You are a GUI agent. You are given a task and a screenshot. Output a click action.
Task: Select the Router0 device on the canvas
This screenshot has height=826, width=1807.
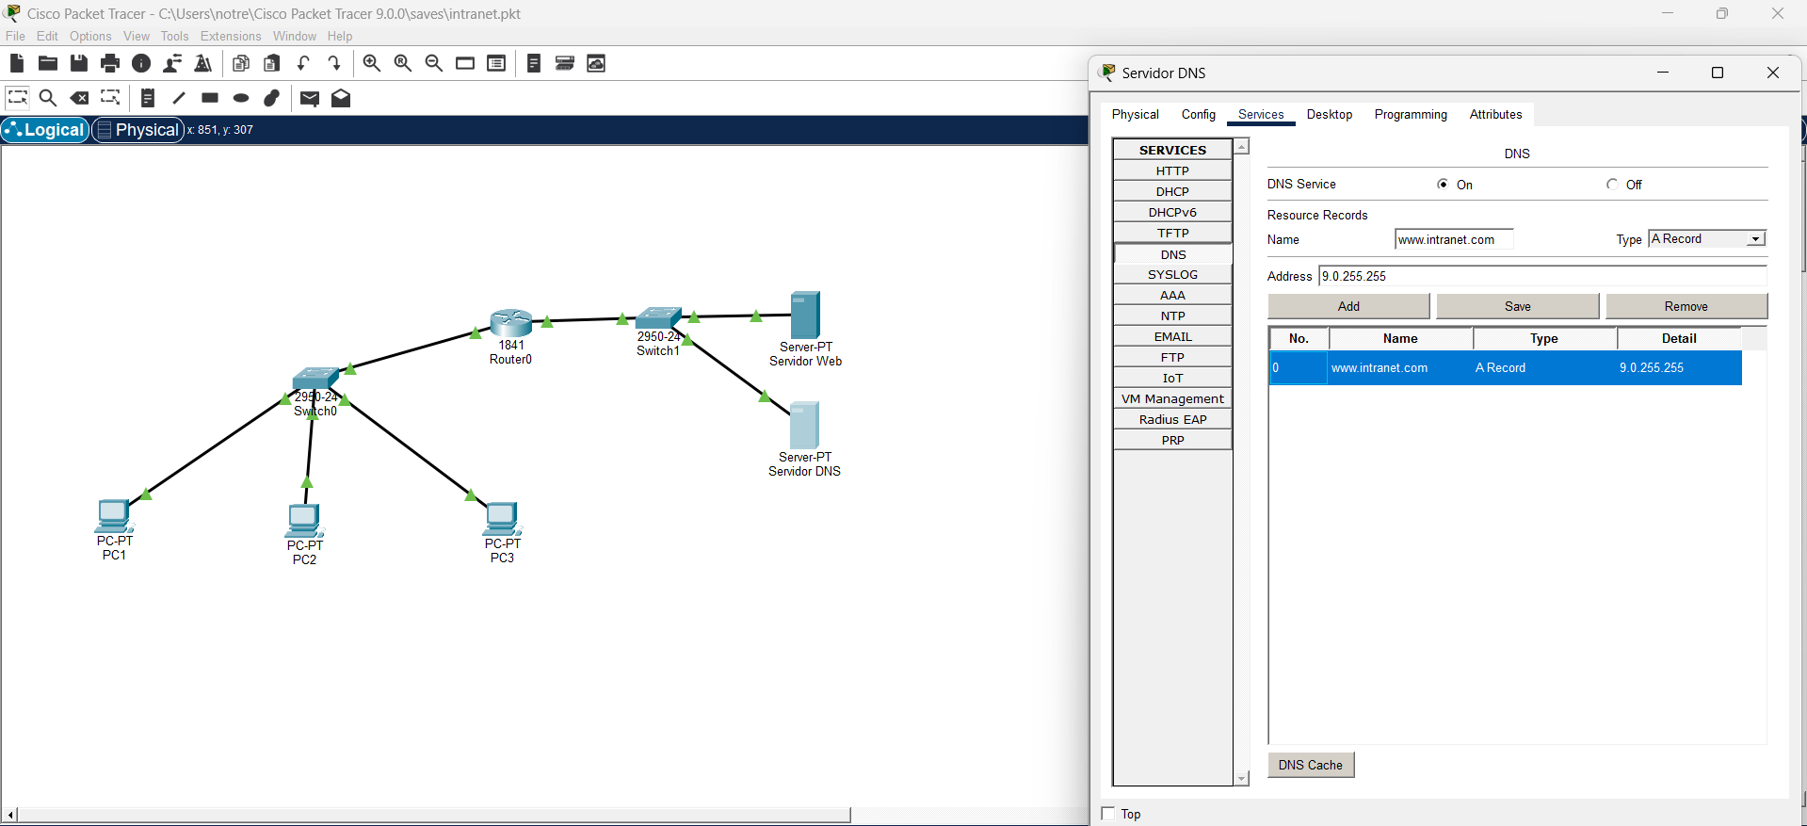tap(511, 323)
